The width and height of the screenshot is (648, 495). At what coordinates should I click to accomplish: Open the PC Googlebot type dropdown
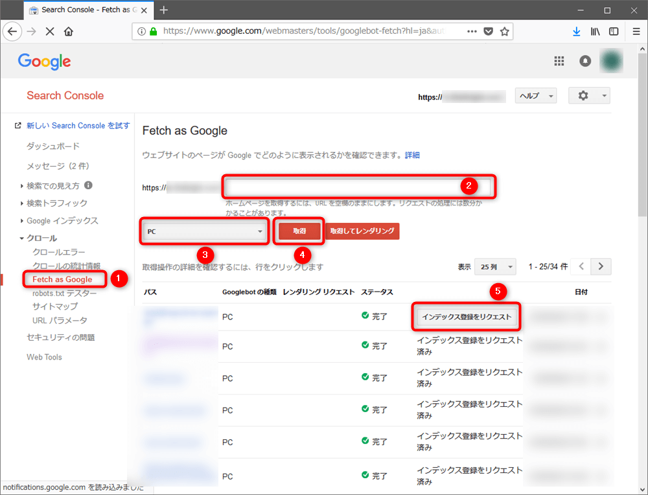point(205,231)
